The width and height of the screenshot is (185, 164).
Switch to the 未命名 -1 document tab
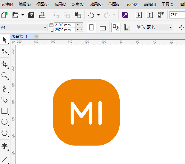19,36
